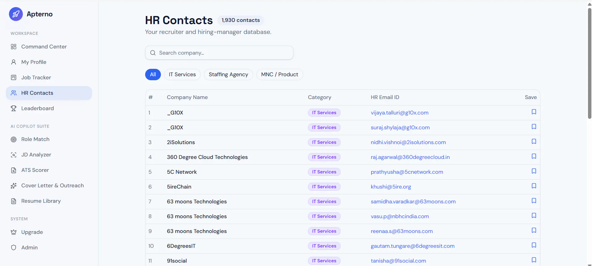Open Role Match tool
Image resolution: width=592 pixels, height=266 pixels.
pyautogui.click(x=49, y=139)
